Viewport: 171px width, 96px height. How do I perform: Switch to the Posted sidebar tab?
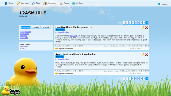tap(46, 27)
